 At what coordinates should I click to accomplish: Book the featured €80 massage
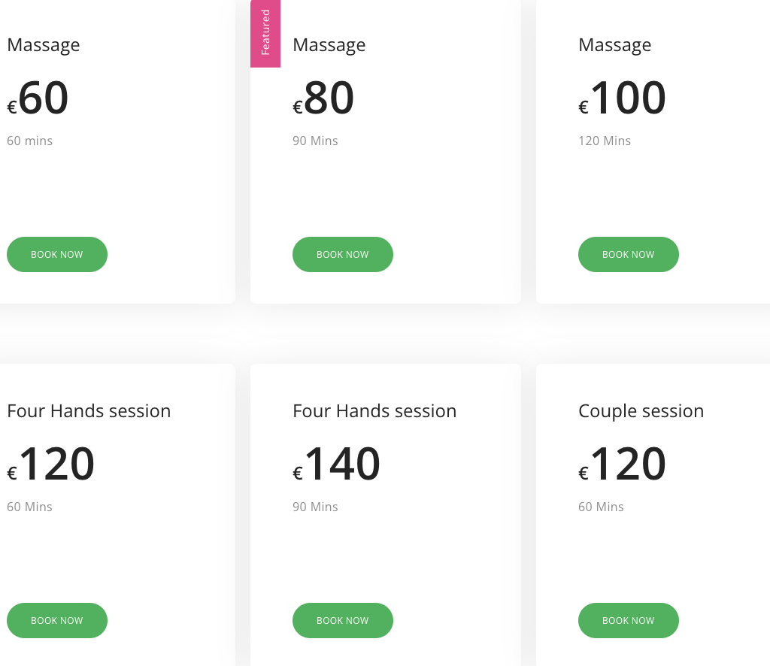pyautogui.click(x=343, y=254)
